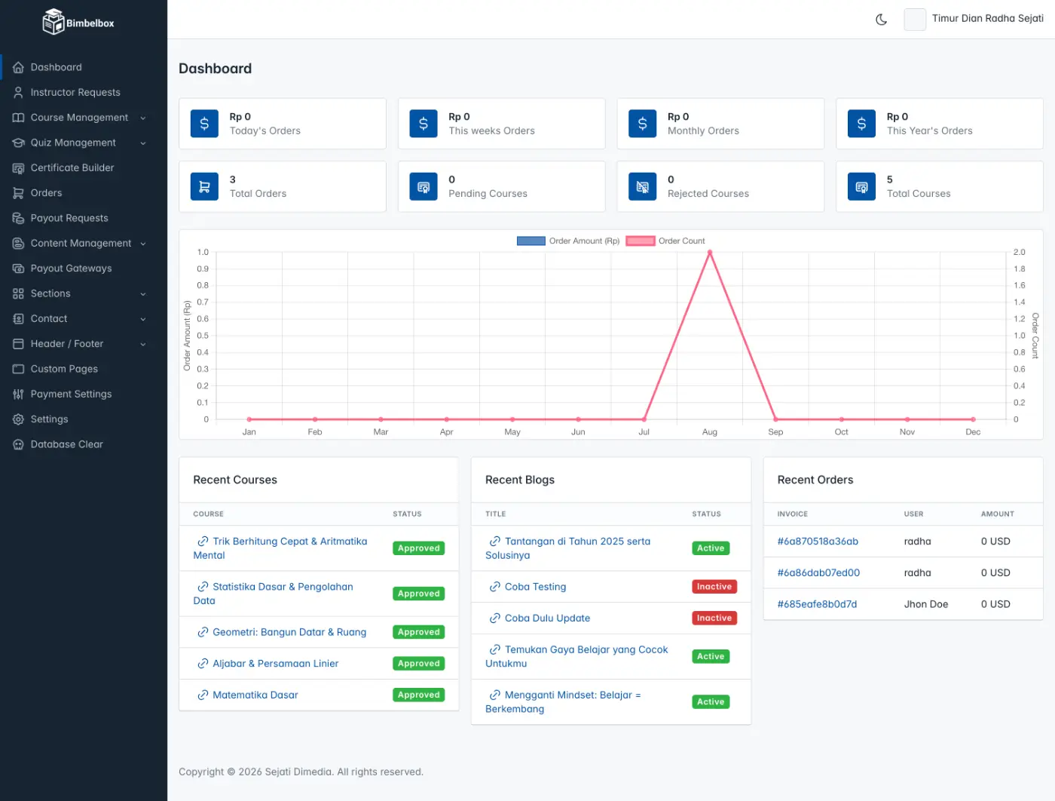
Task: Click the This Year's Orders dollar icon
Action: click(x=861, y=124)
